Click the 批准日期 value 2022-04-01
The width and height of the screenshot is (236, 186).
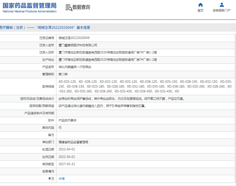coord(67,149)
